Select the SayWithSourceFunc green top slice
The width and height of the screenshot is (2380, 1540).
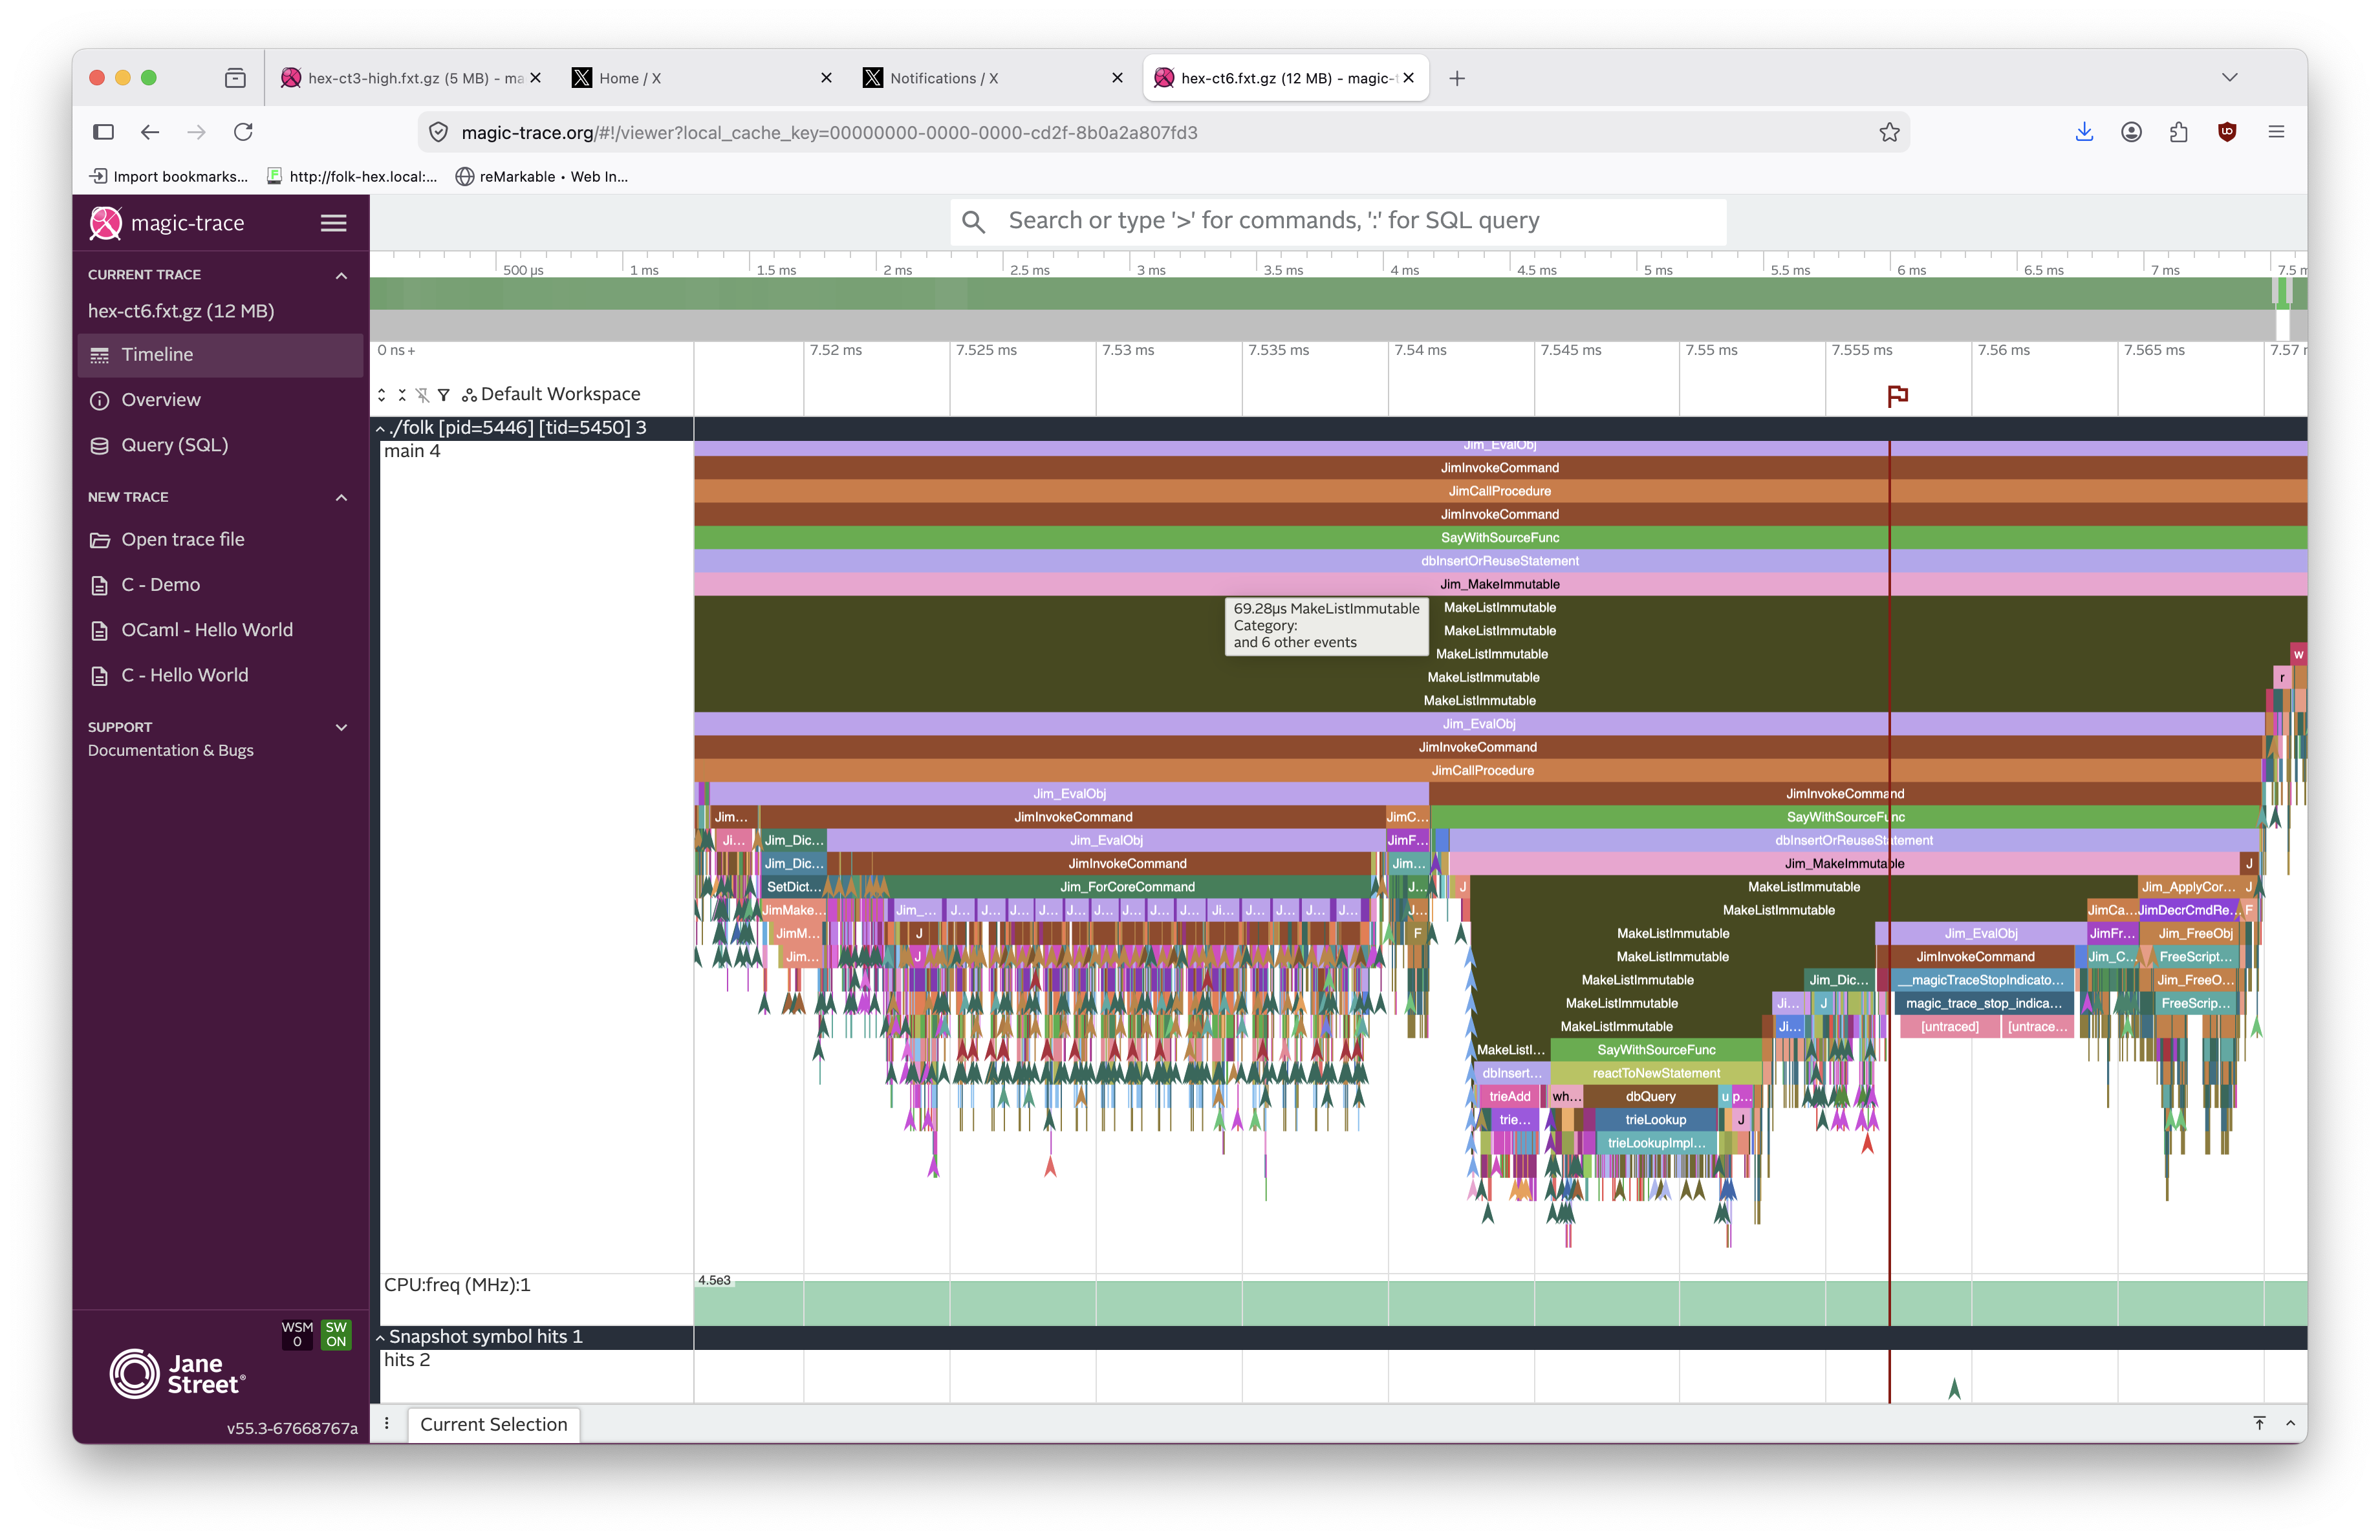click(x=1500, y=538)
